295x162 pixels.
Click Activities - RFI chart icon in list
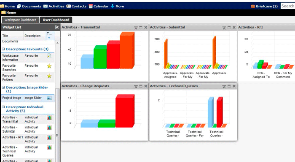click(x=49, y=138)
